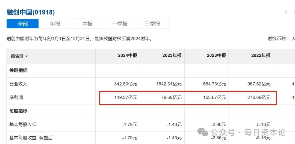Select the 基本每股收益_调整后 row label
The height and width of the screenshot is (144, 295).
pyautogui.click(x=31, y=138)
